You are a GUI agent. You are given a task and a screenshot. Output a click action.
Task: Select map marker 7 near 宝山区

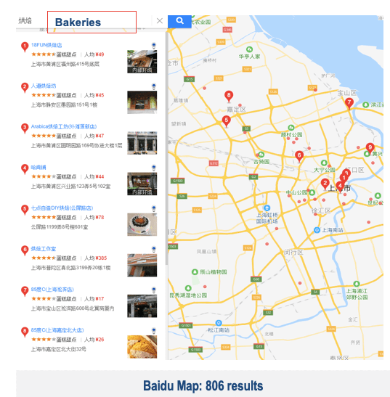tap(349, 104)
